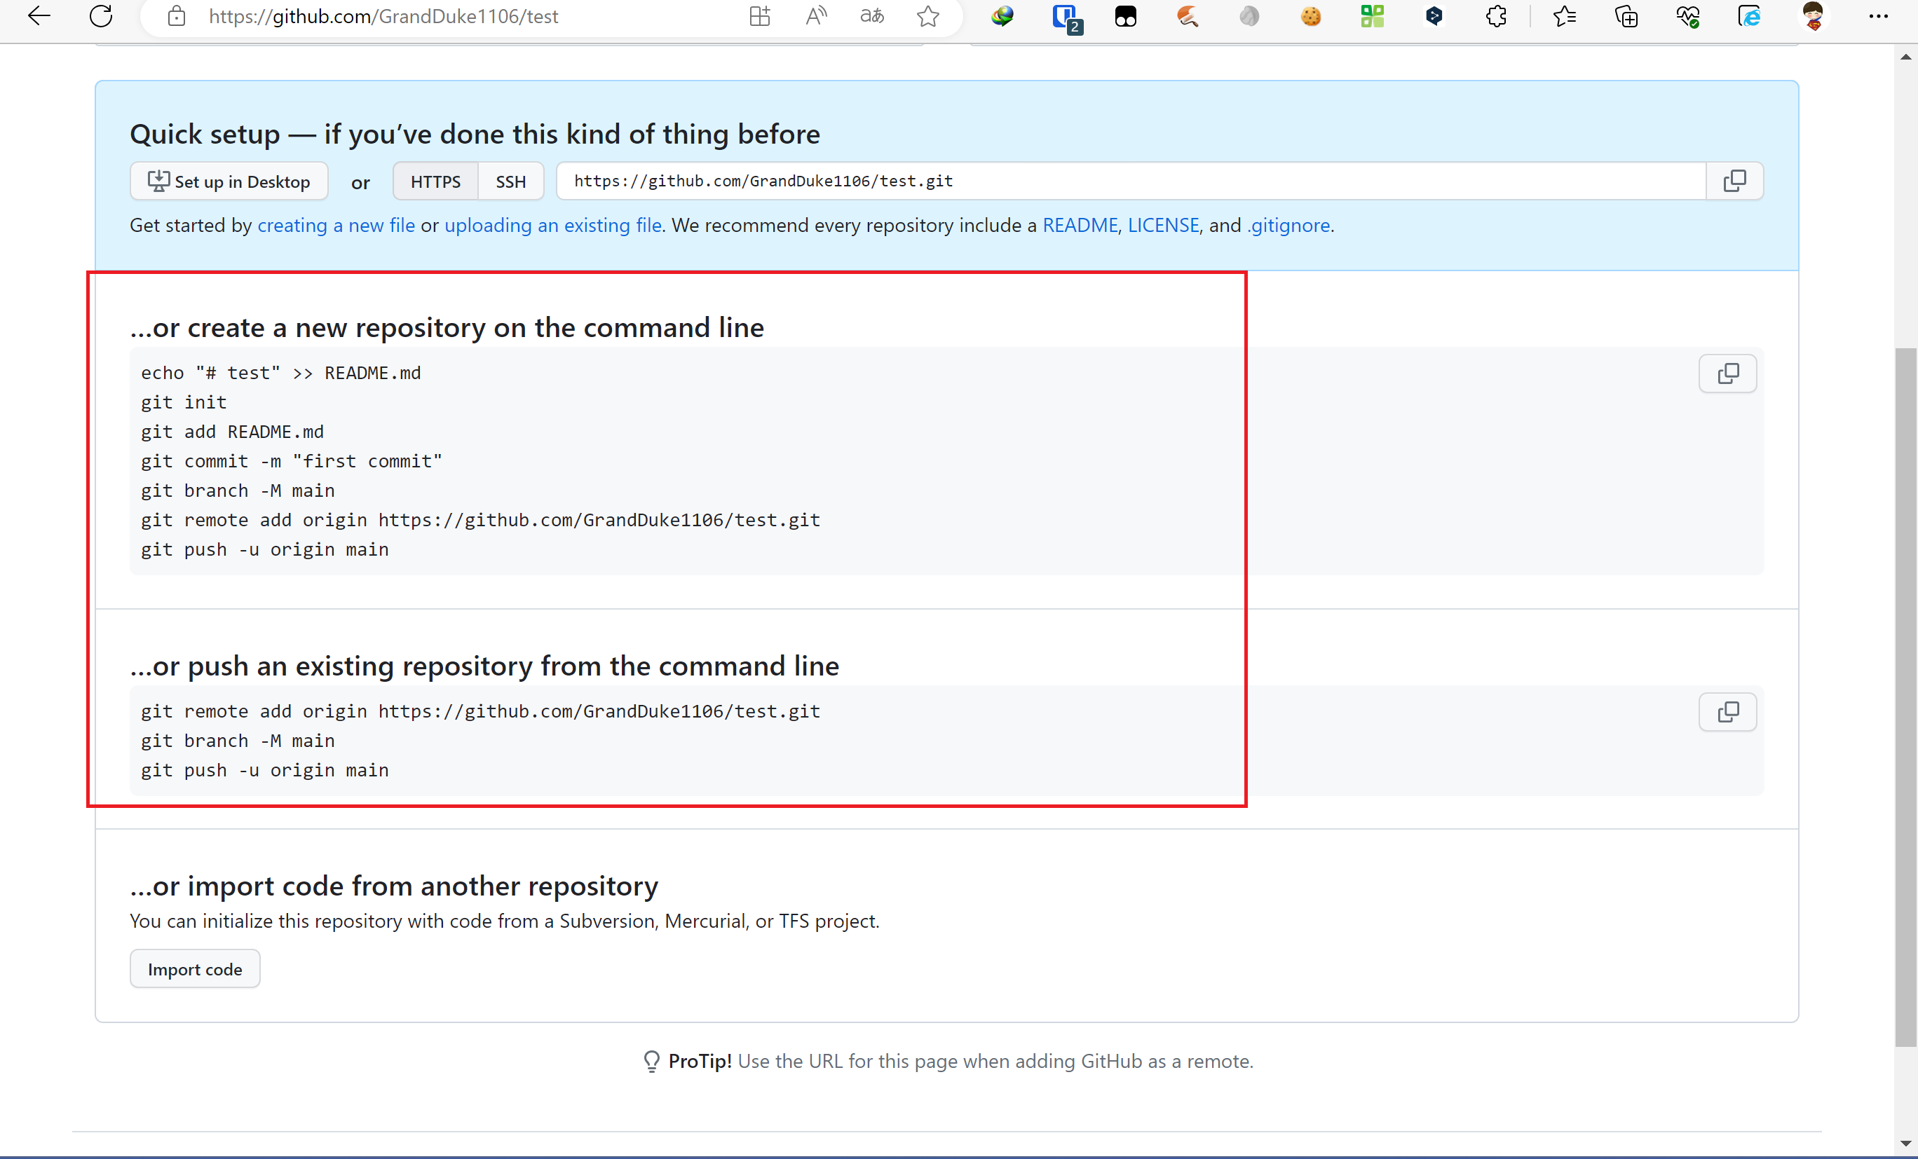Open the dark hexagon extension icon

point(1434,16)
